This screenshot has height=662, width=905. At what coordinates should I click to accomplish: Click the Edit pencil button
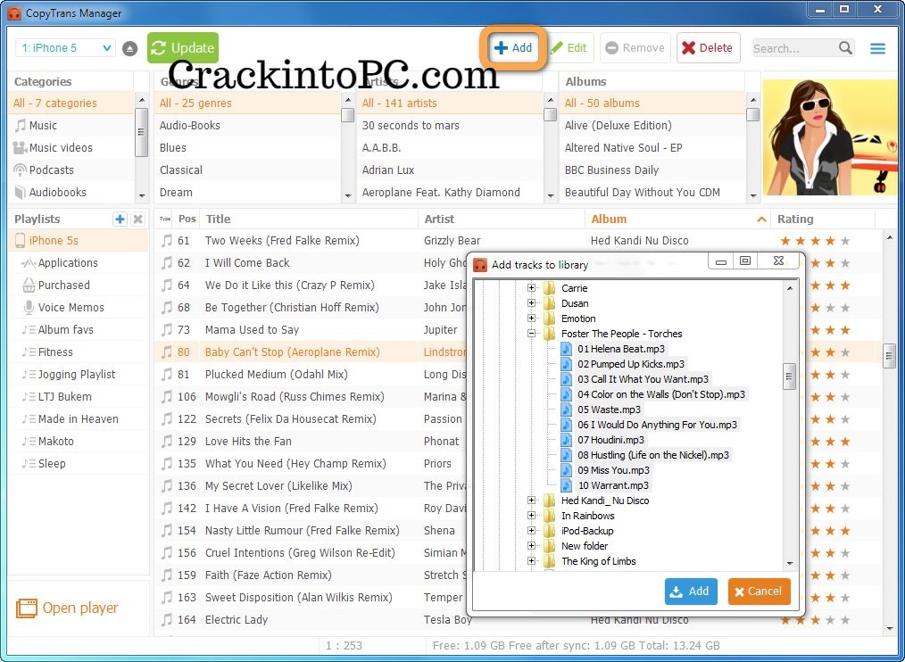pyautogui.click(x=569, y=48)
